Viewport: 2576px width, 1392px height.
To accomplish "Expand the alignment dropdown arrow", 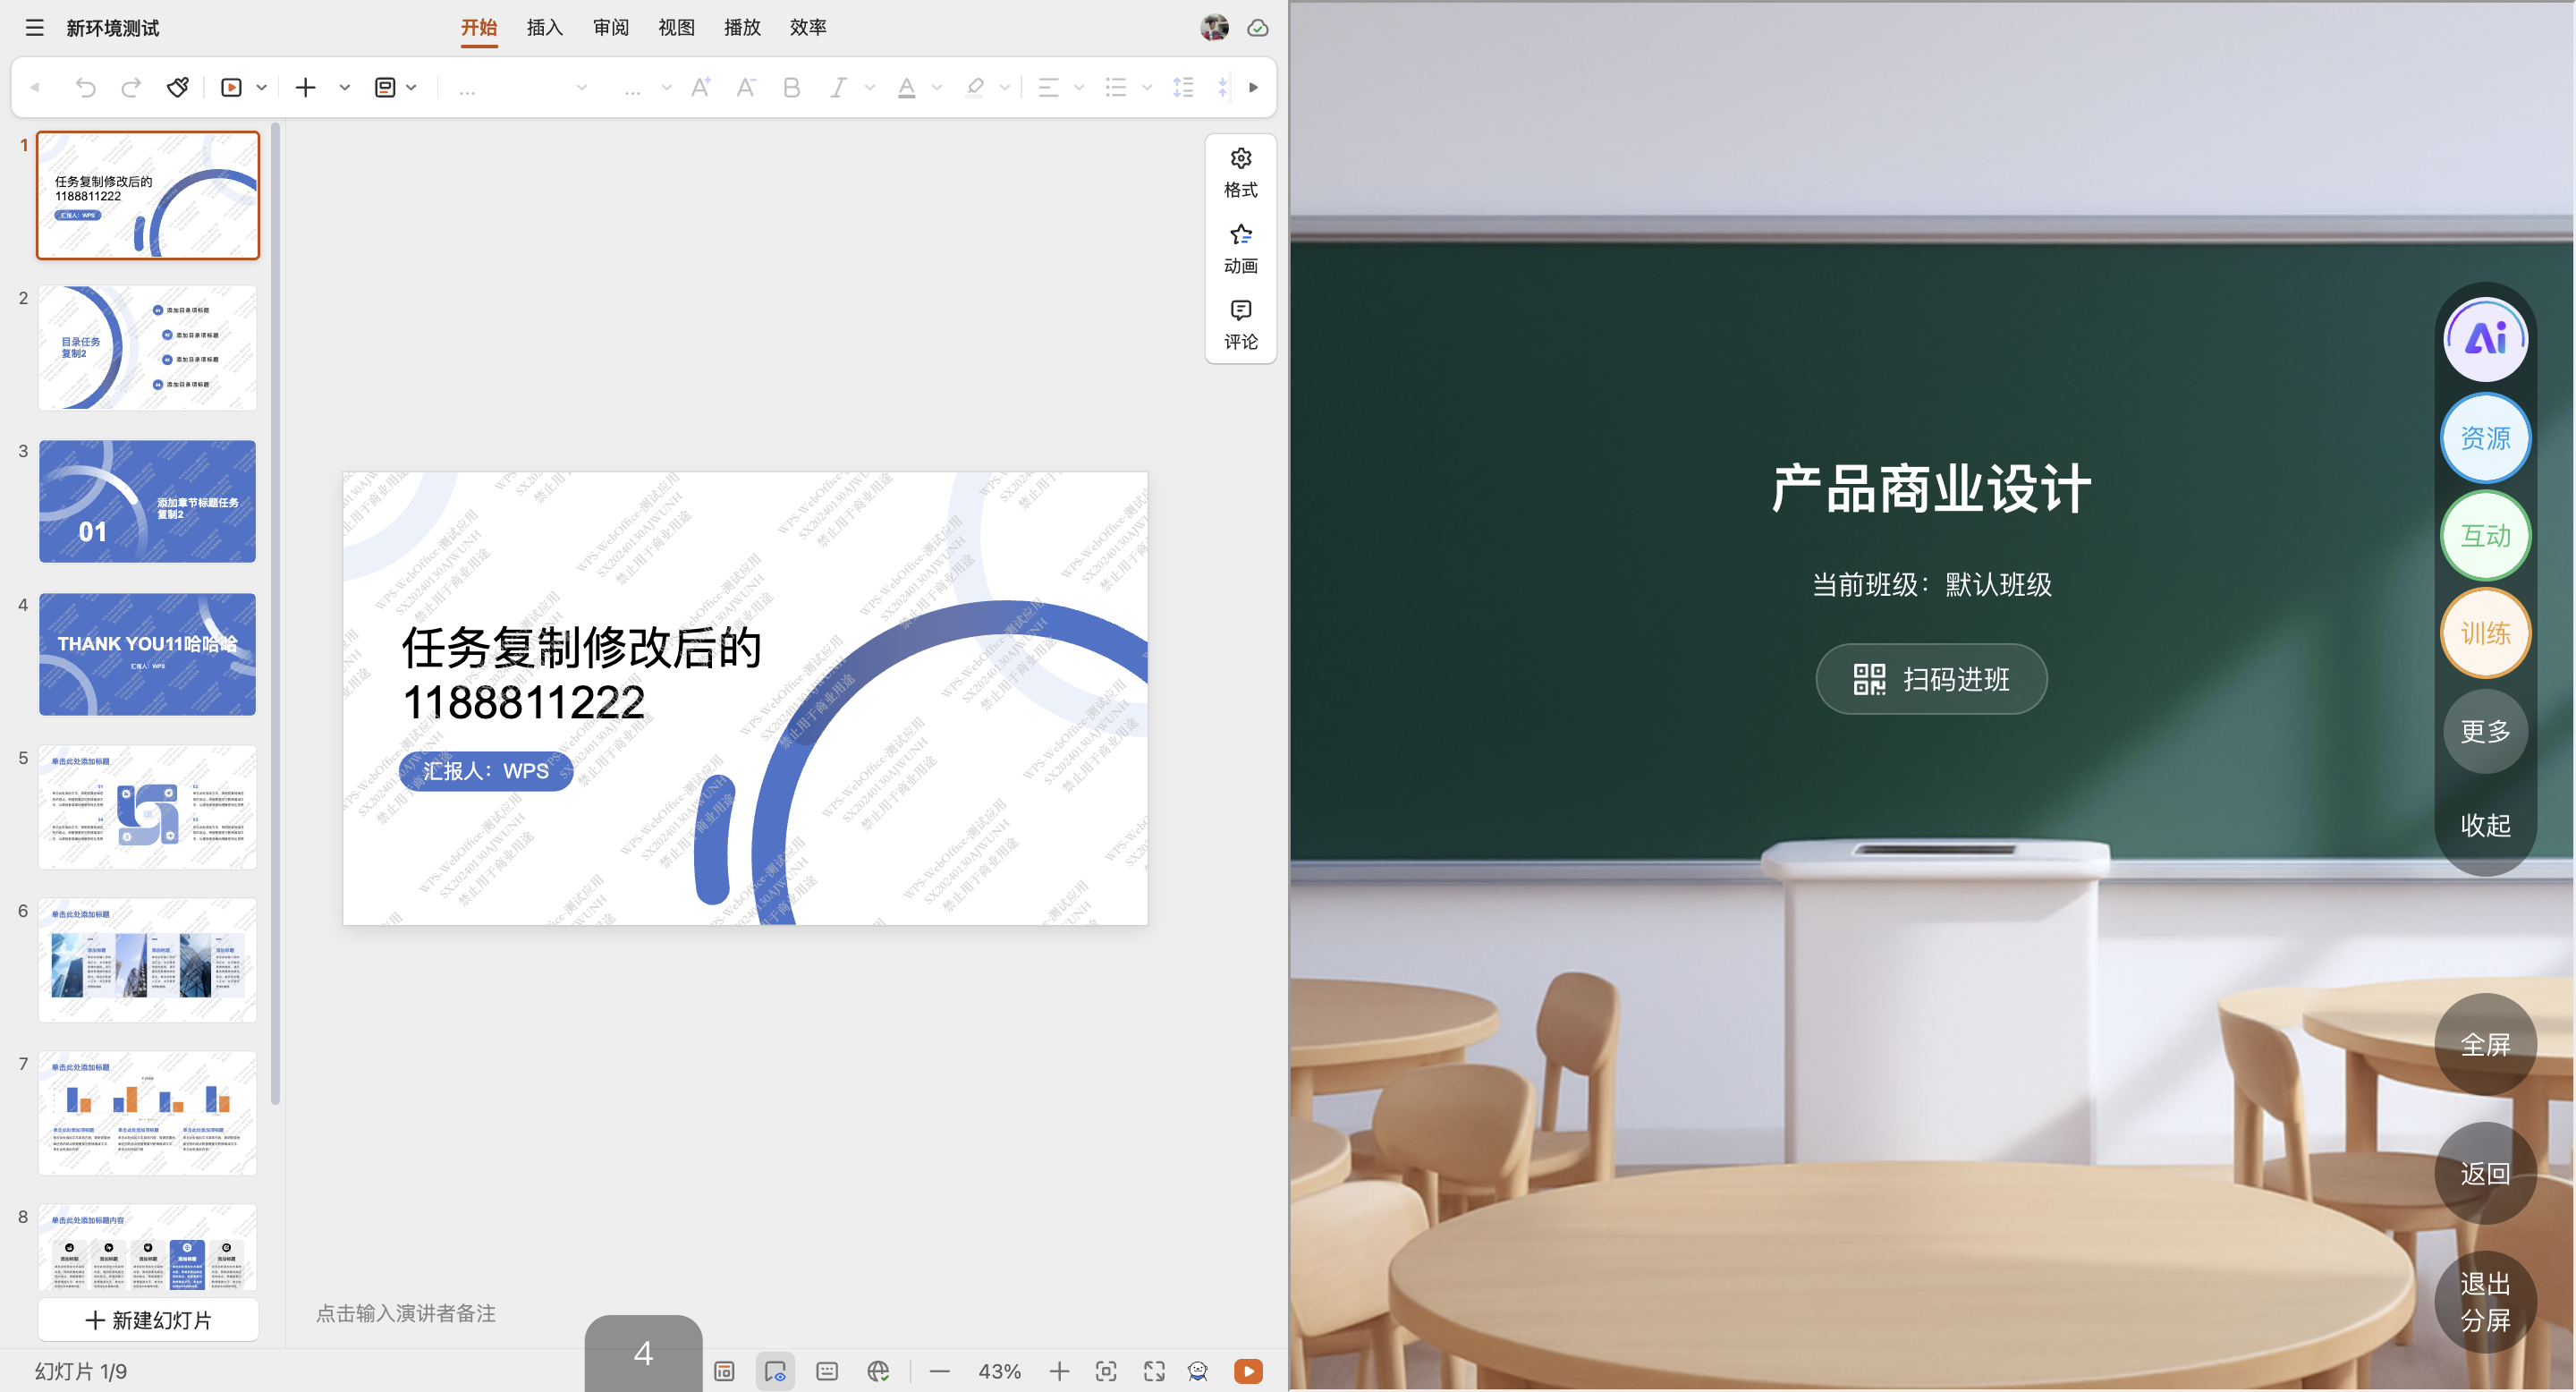I will (1079, 88).
